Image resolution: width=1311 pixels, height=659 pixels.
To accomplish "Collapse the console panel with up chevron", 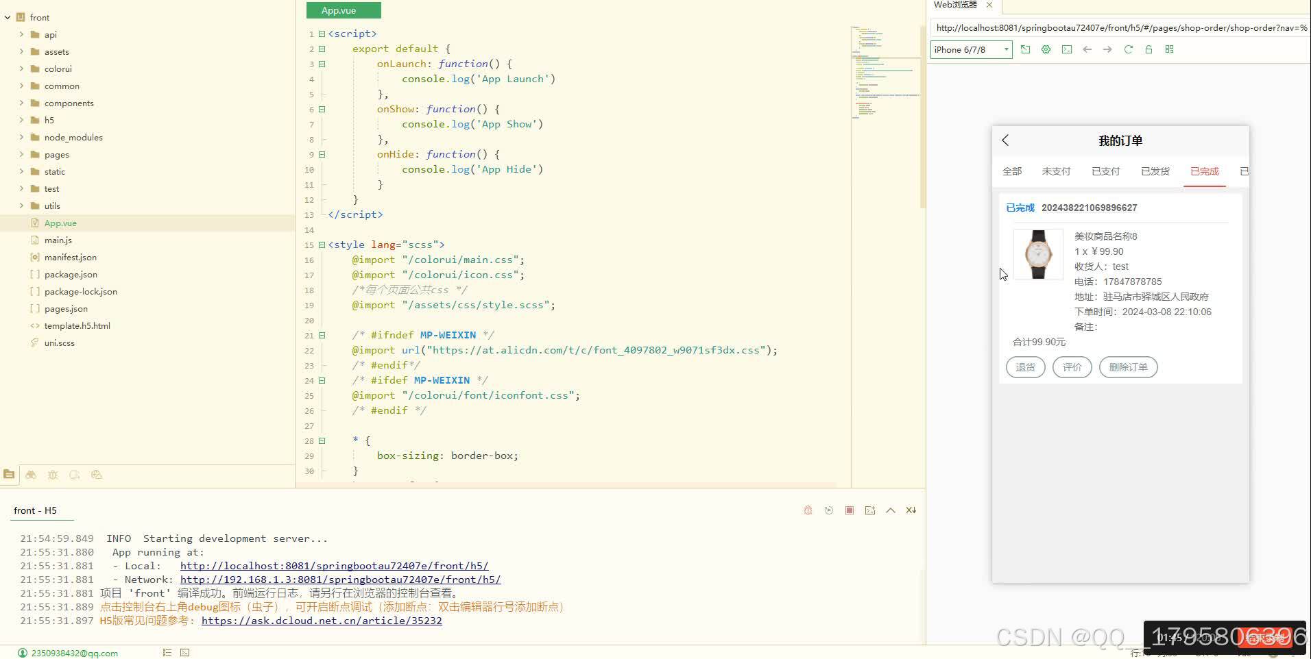I will (891, 510).
